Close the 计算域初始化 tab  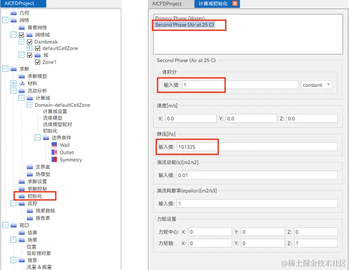[235, 3]
